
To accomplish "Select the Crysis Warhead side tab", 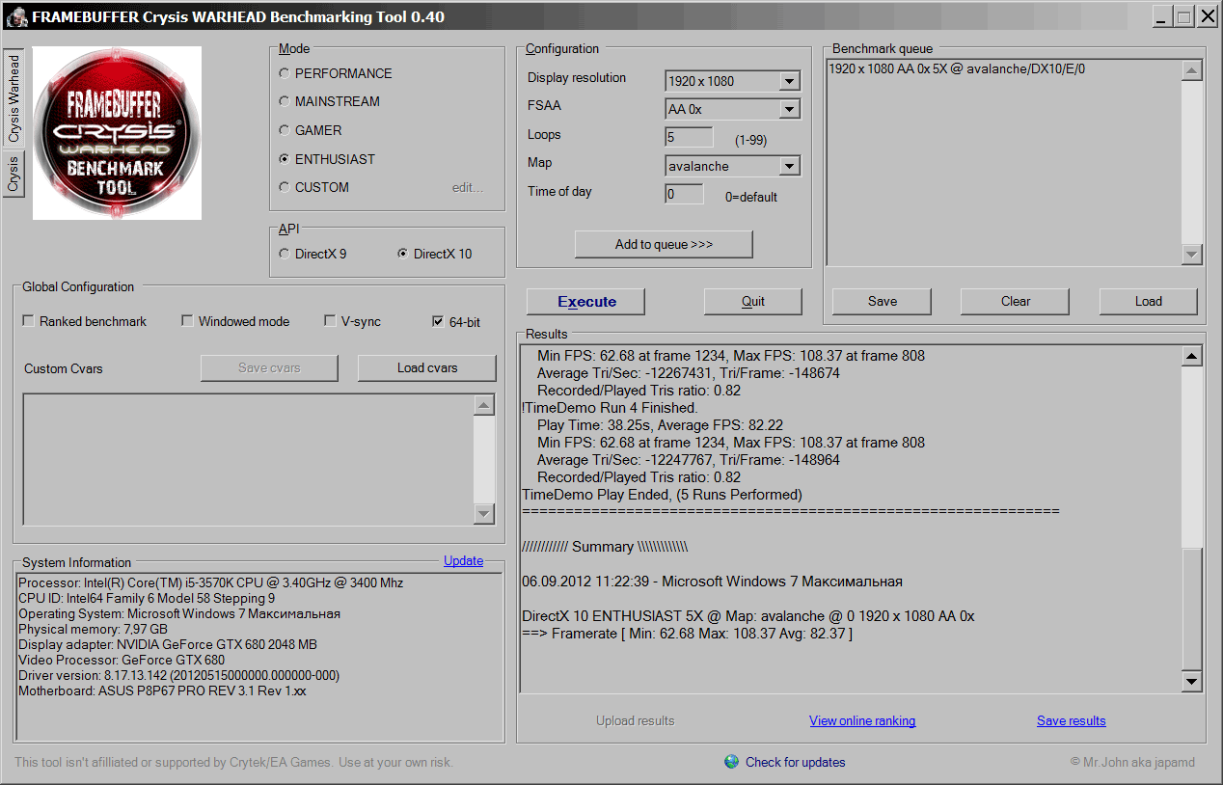I will coord(14,98).
